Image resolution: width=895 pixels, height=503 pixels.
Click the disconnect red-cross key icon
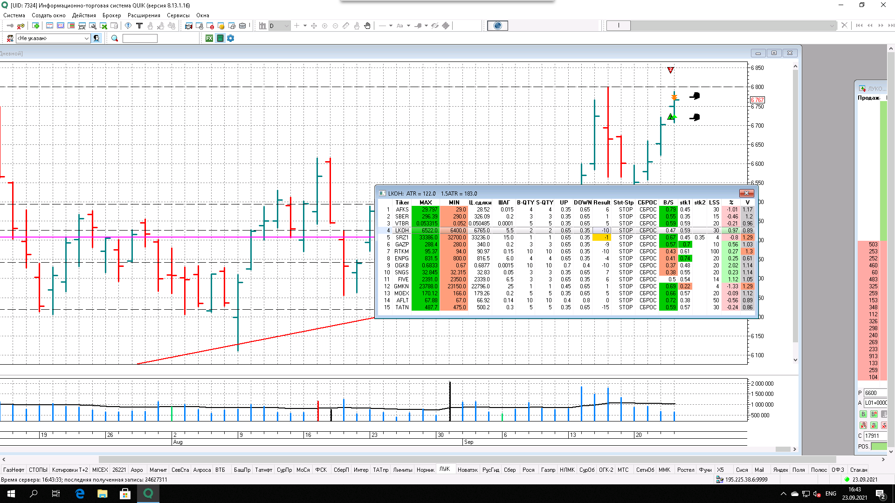[21, 26]
